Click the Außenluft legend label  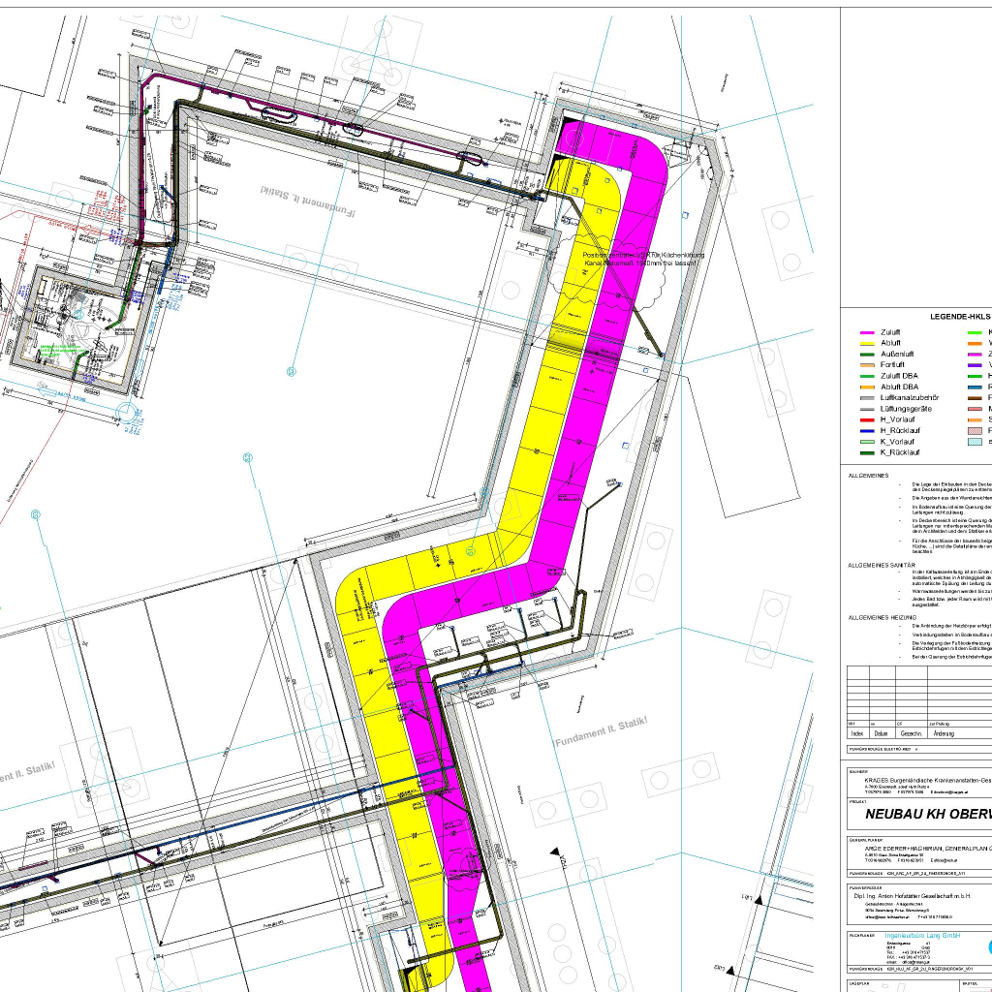[x=895, y=354]
